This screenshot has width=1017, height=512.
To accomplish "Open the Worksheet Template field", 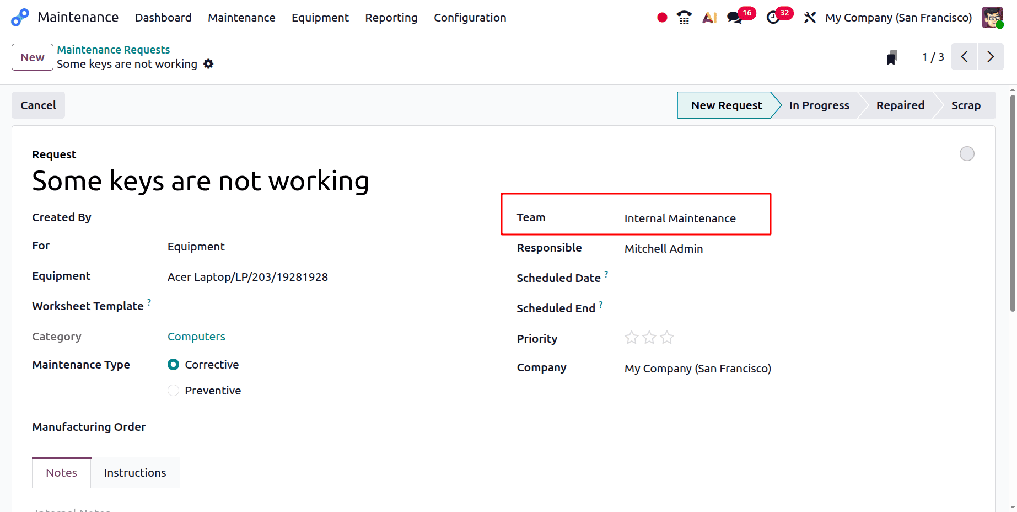I will coord(322,306).
